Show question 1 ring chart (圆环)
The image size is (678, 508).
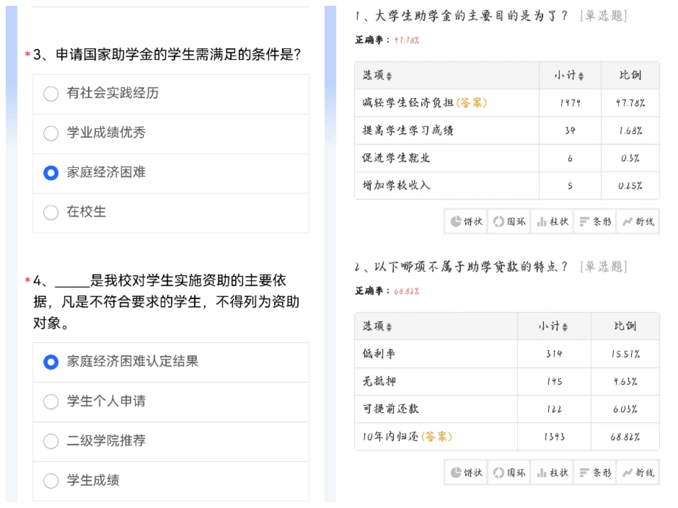(x=509, y=222)
